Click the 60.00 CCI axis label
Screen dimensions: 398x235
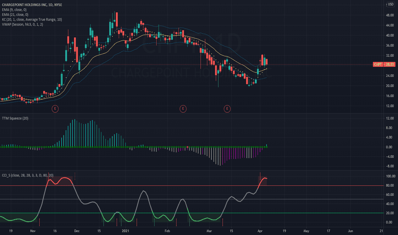pos(390,194)
